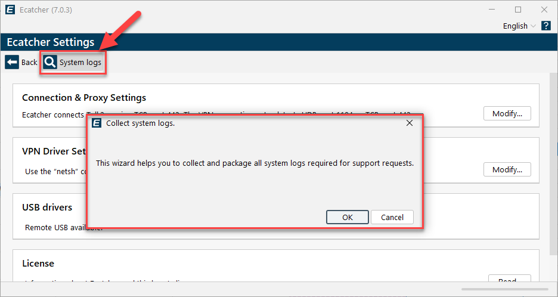Close the Collect system logs dialog
The image size is (558, 297).
pos(410,123)
